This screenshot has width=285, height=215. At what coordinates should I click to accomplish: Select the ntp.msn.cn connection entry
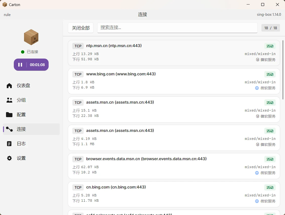click(174, 53)
